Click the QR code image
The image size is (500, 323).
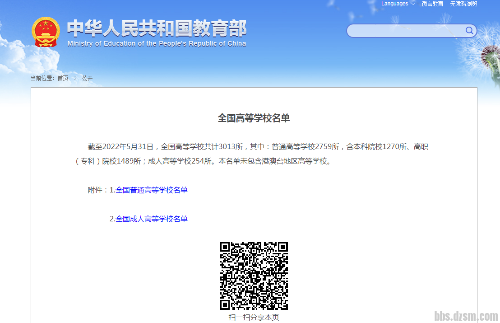point(254,276)
